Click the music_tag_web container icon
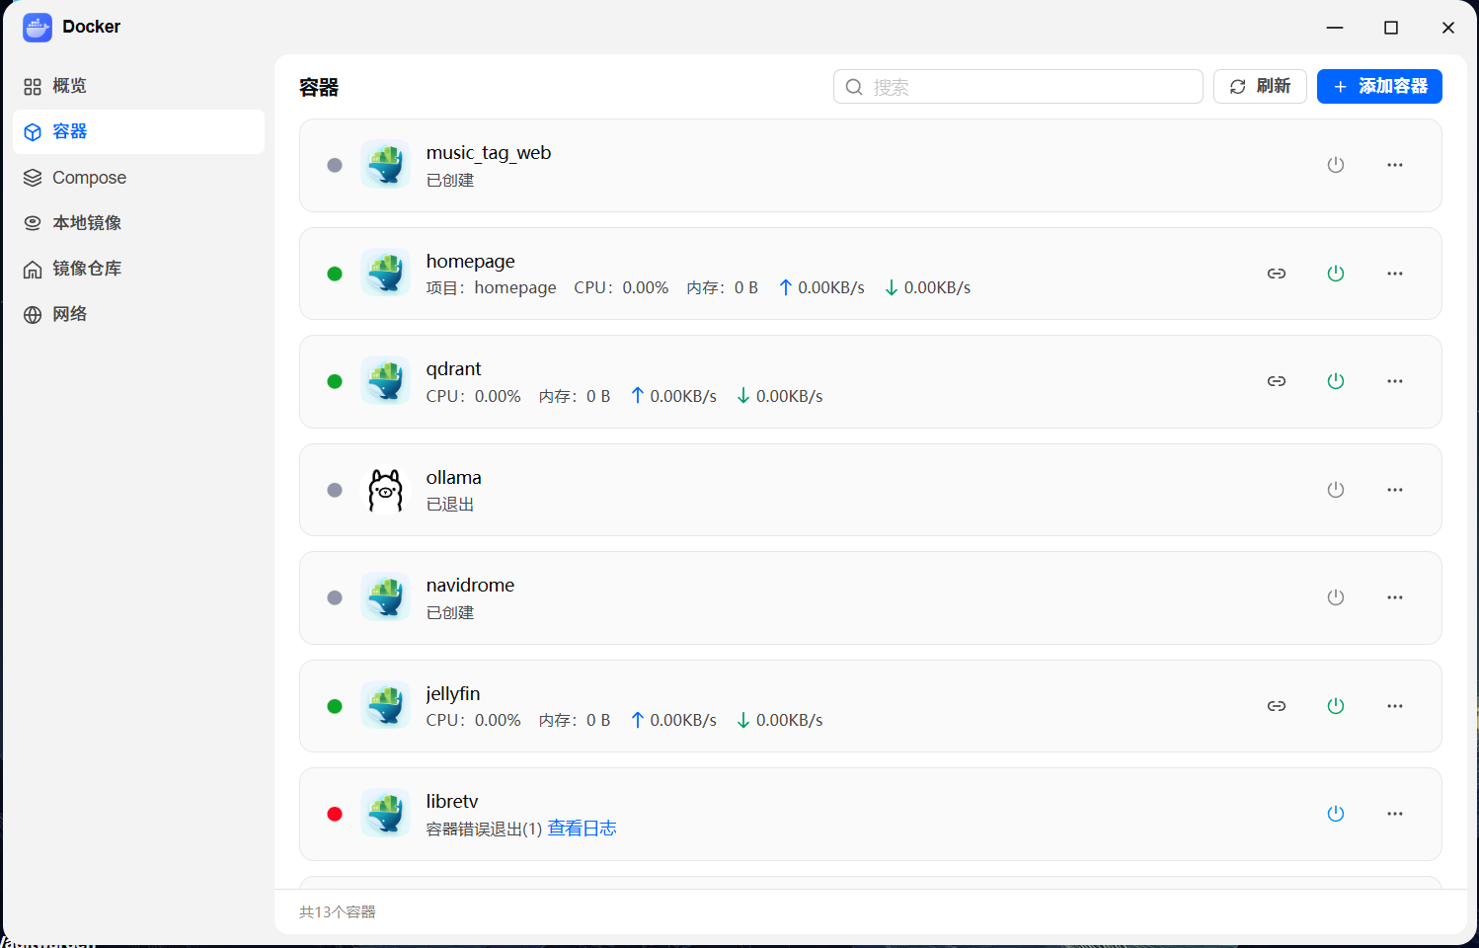Image resolution: width=1479 pixels, height=948 pixels. click(x=385, y=164)
